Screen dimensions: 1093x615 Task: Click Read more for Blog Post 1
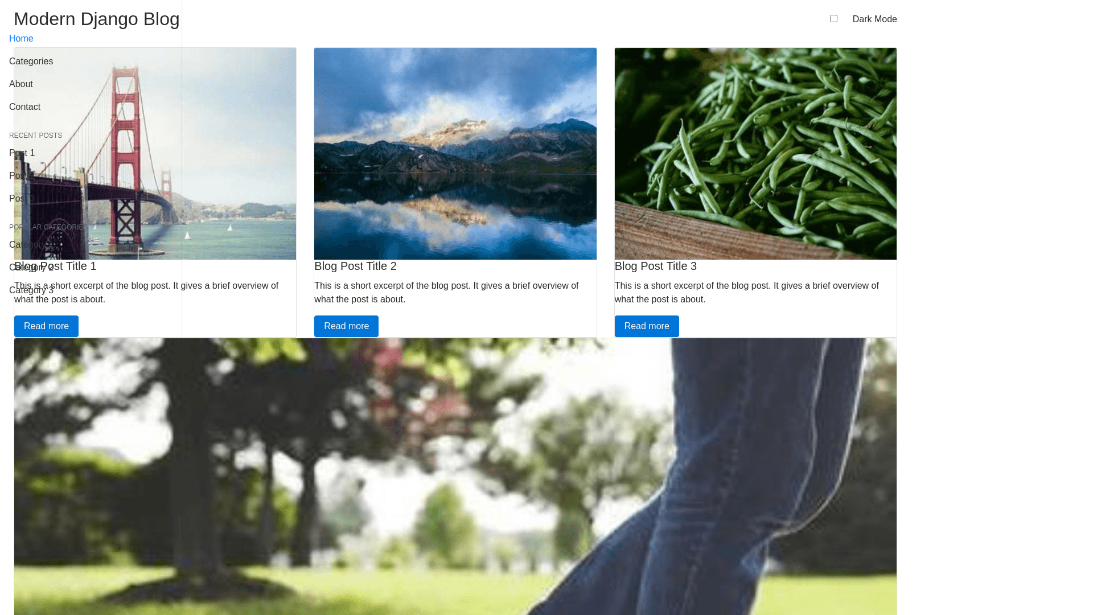click(x=46, y=326)
